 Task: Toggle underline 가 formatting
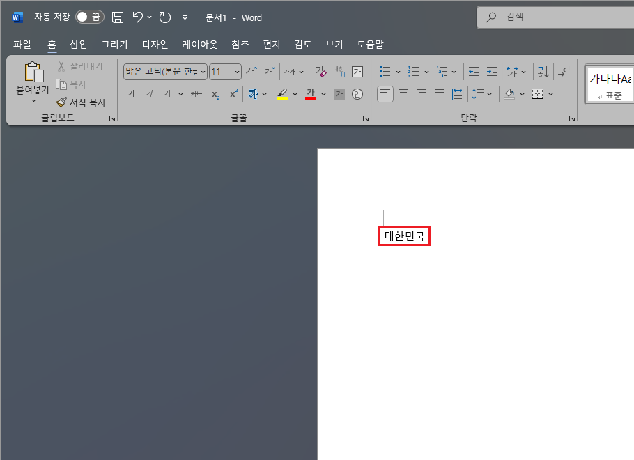[x=168, y=94]
